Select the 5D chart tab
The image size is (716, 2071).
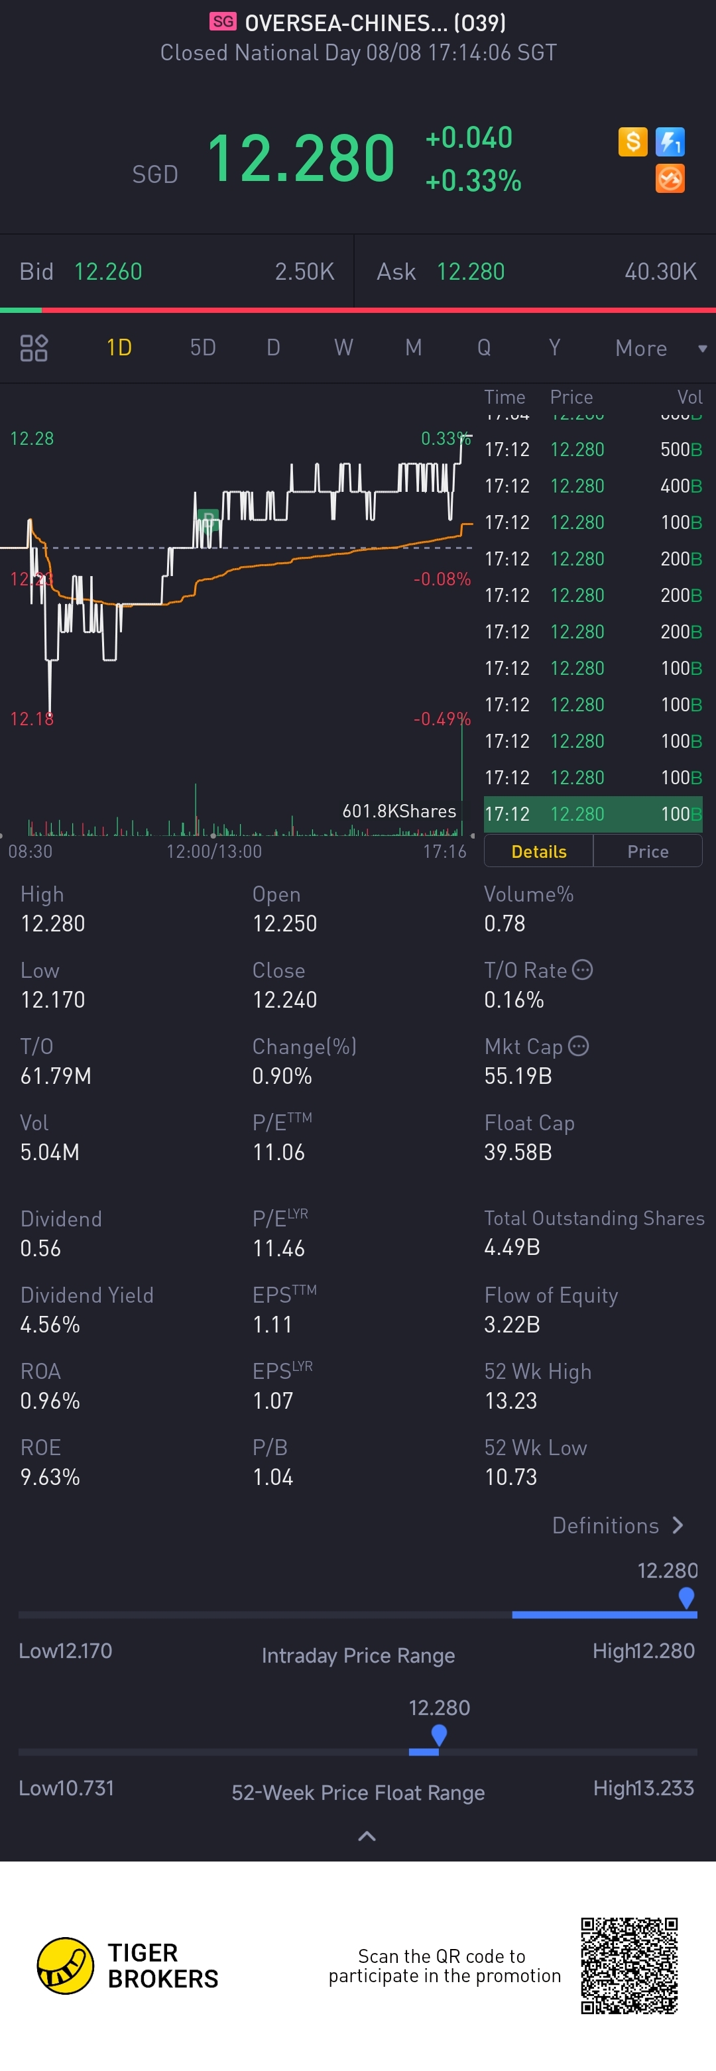pyautogui.click(x=202, y=348)
